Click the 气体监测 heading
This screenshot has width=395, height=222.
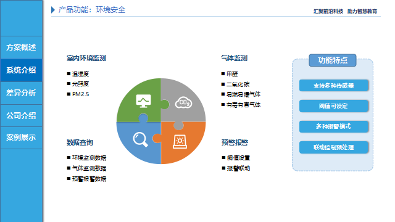[x=234, y=58]
